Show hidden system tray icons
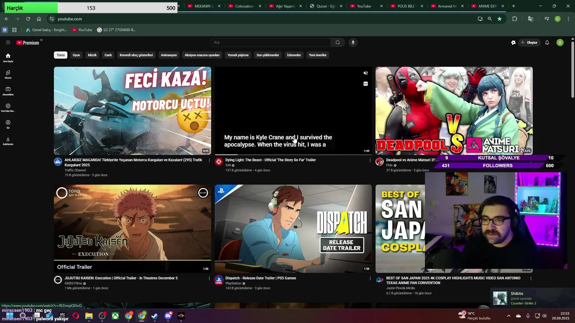Screen dimensions: 575x323 (509, 316)
